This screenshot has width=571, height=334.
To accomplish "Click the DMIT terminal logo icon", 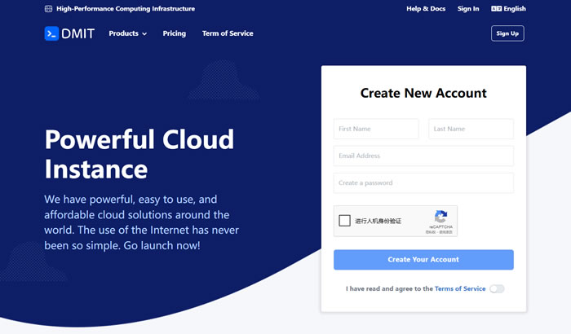I will (x=51, y=33).
